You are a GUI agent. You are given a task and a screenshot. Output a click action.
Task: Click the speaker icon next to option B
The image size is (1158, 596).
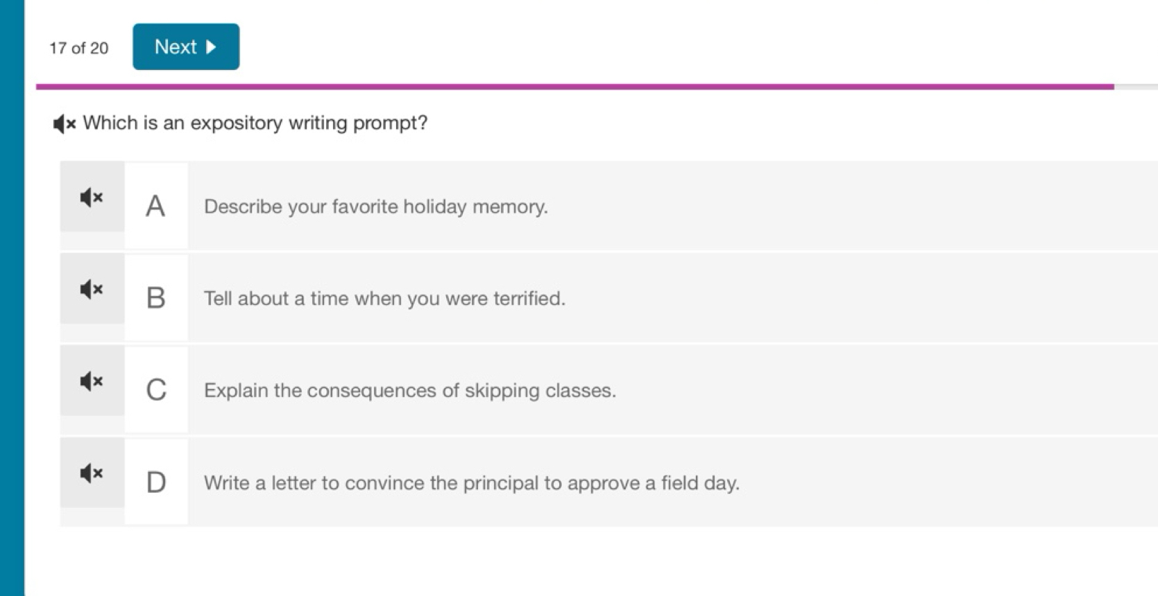point(91,290)
